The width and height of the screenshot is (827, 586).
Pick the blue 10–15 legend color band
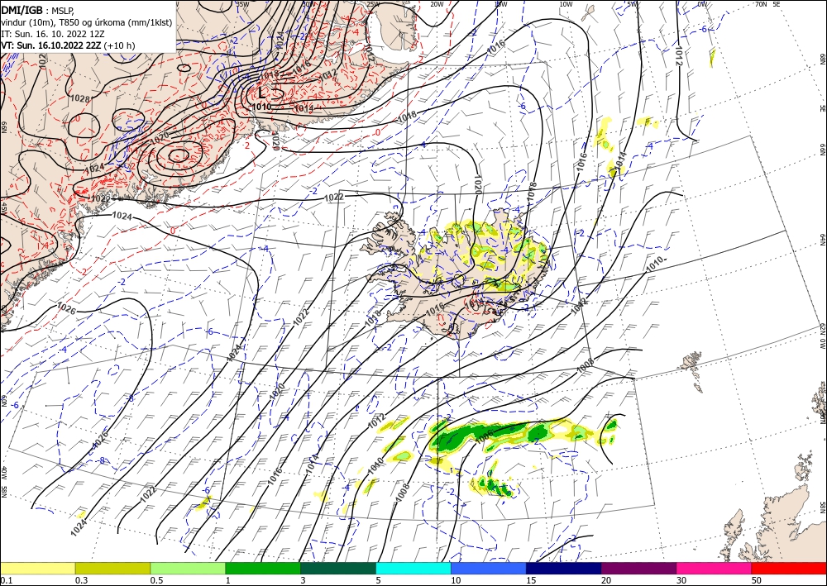[x=489, y=568]
